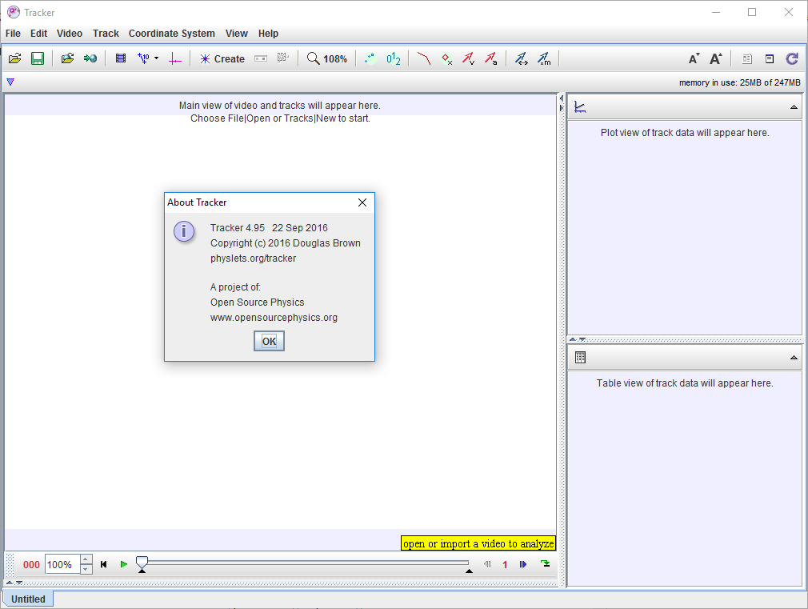Select the Untitled tab

28,599
